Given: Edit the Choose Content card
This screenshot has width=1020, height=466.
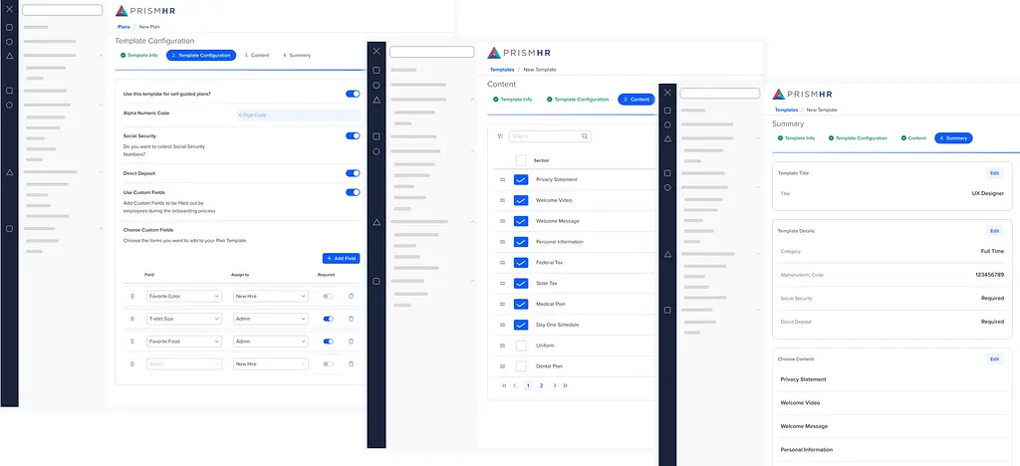Looking at the screenshot, I should [994, 358].
